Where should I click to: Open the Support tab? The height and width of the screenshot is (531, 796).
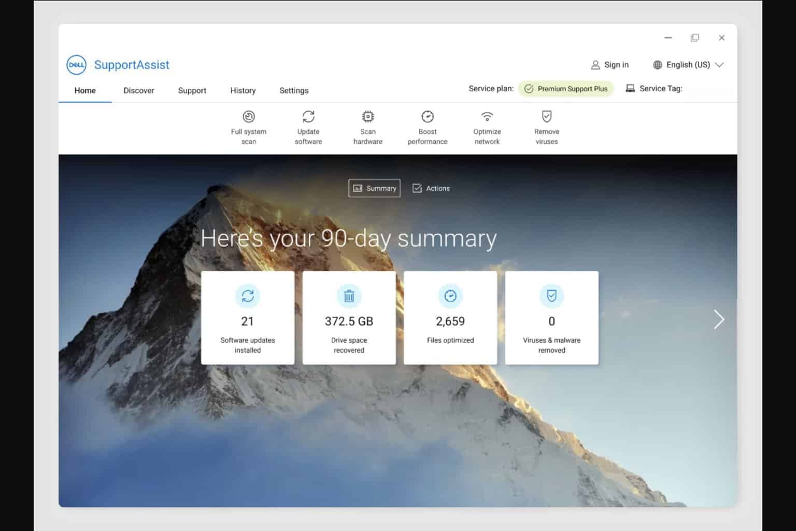pyautogui.click(x=192, y=90)
